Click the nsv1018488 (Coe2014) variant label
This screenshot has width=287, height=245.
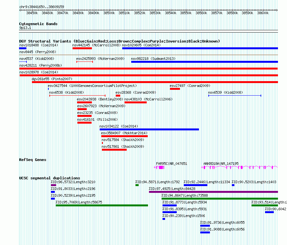point(39,45)
